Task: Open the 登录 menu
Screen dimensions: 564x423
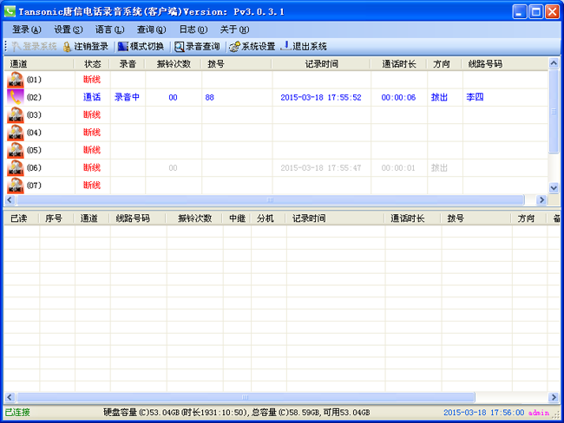Action: (27, 29)
